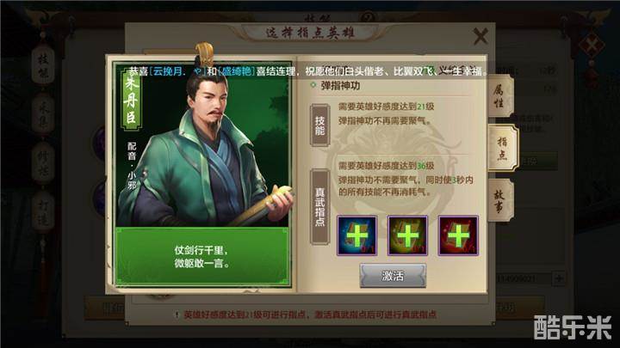The height and width of the screenshot is (348, 620).
Task: Close the 选择指点英雄 dialog
Action: (480, 36)
